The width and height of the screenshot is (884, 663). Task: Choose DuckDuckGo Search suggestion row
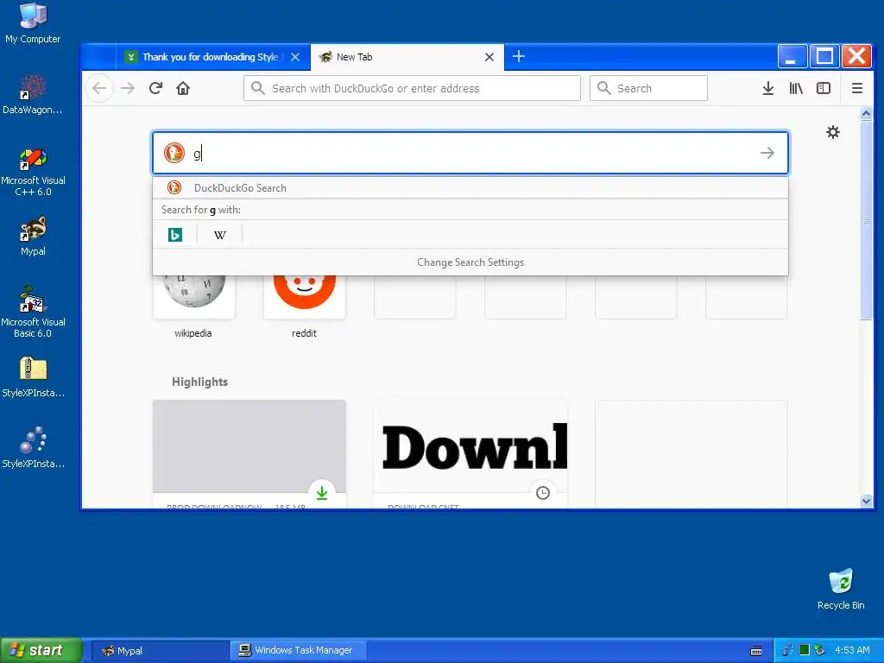[x=470, y=187]
